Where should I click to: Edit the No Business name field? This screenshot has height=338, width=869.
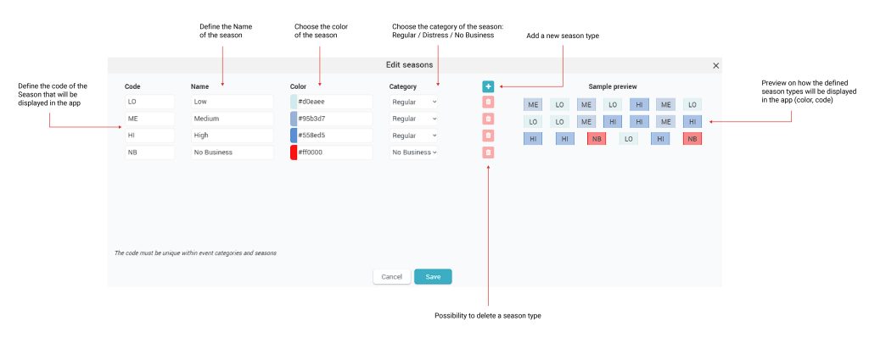pos(233,152)
